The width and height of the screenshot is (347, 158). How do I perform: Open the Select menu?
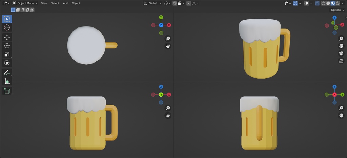tap(55, 3)
